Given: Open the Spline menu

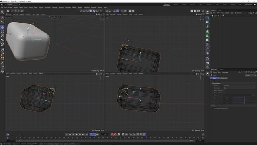Looking at the screenshot, I should click(31, 7).
